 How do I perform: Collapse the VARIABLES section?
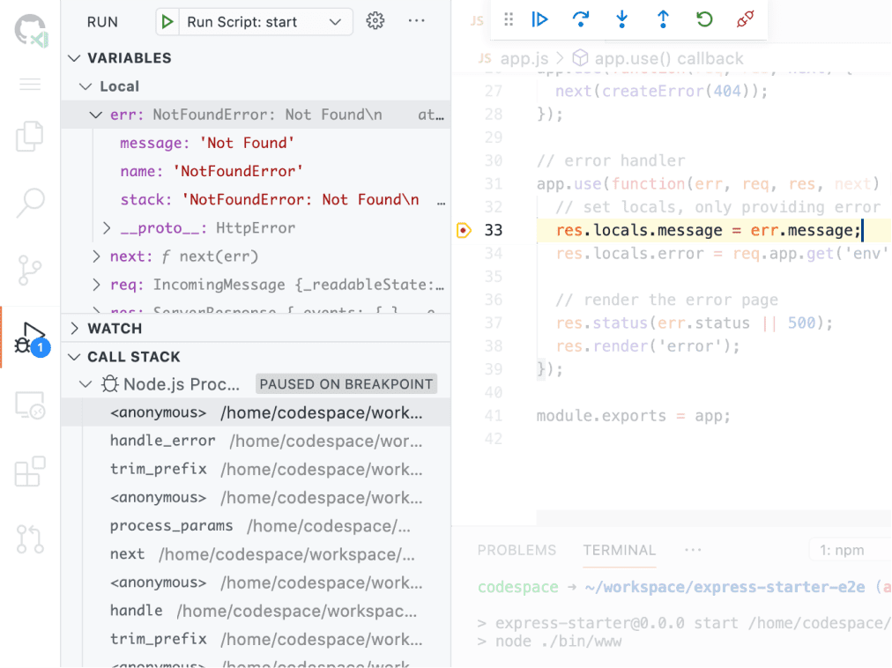(x=74, y=58)
